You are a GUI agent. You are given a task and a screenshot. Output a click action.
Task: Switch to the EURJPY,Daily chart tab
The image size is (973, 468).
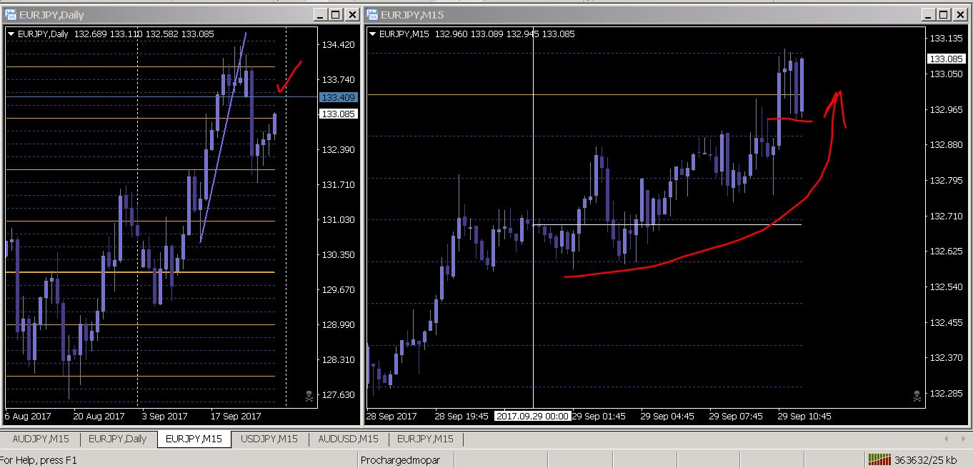point(117,439)
